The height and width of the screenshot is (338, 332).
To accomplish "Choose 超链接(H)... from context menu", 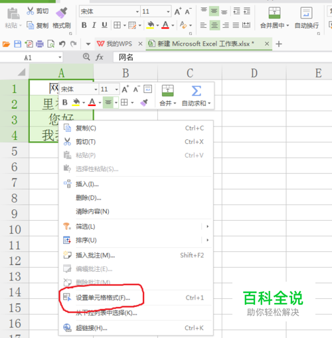I will pyautogui.click(x=136, y=328).
